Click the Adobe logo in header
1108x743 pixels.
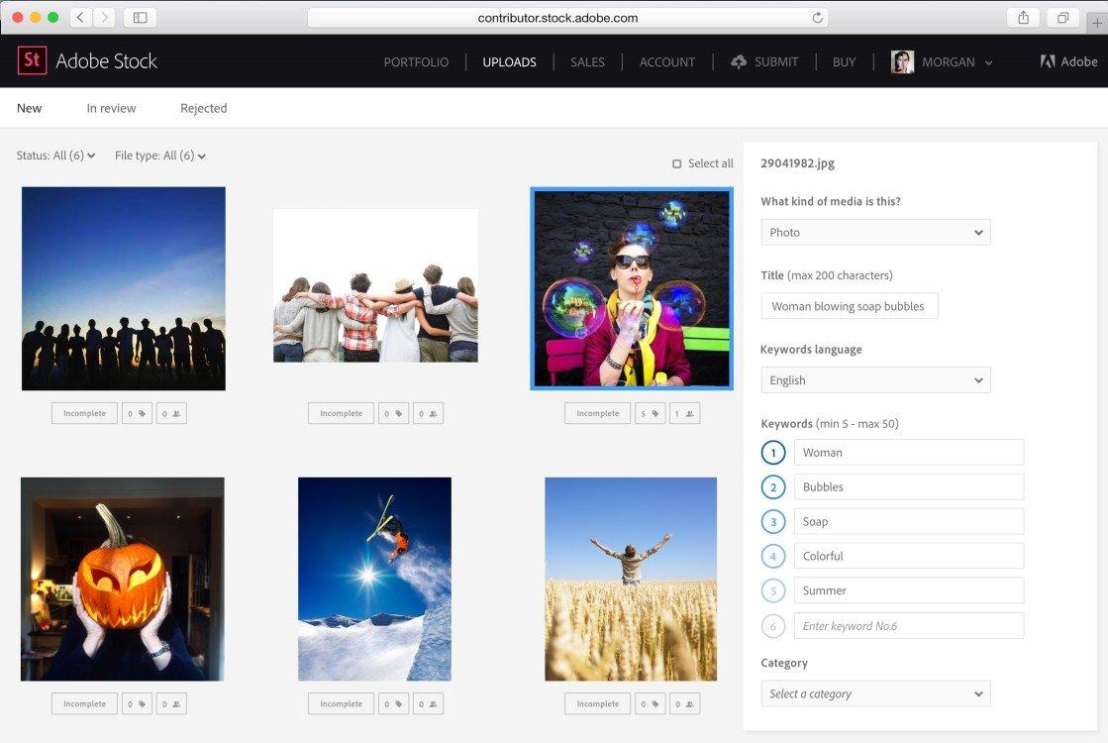(x=1048, y=61)
